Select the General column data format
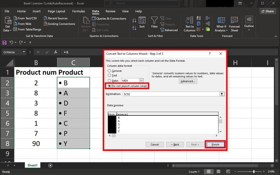This screenshot has width=280, height=175. (110, 71)
